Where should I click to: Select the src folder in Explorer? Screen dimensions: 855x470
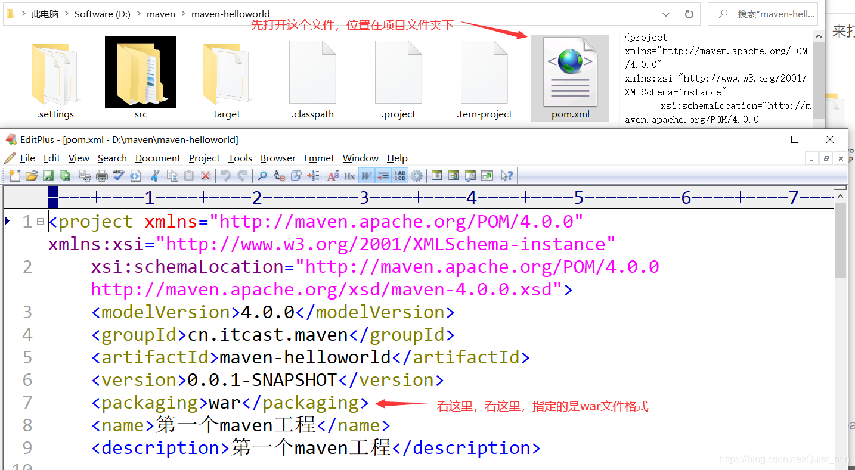point(141,78)
